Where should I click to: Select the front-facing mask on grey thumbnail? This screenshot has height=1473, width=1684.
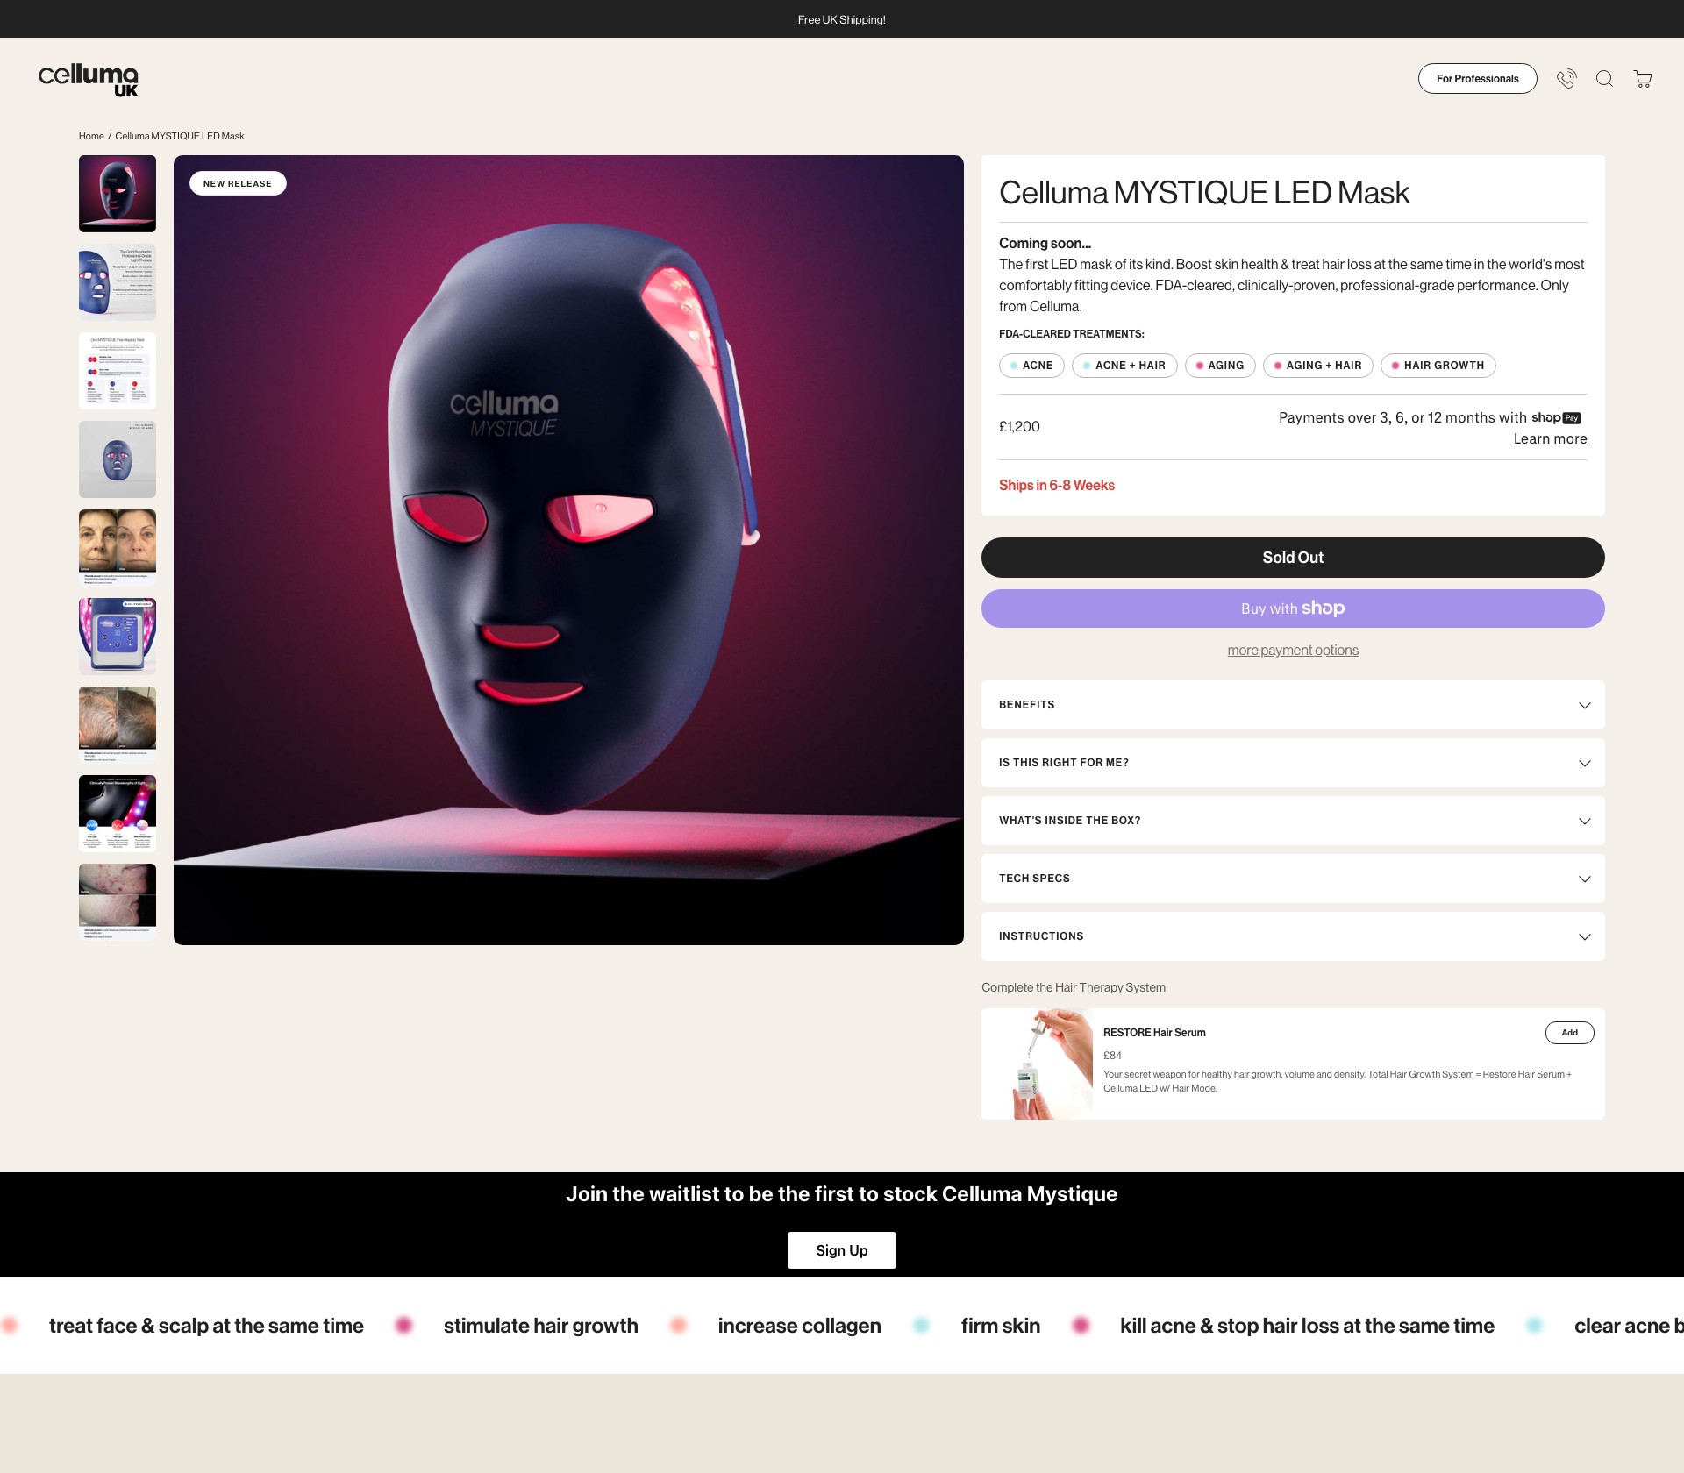click(x=118, y=459)
